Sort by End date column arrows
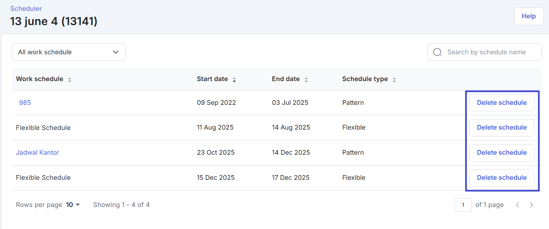Screen dimensions: 549x229 [306, 80]
